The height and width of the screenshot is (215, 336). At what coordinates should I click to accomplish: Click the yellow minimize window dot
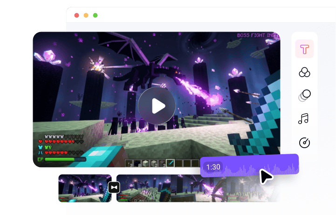86,15
